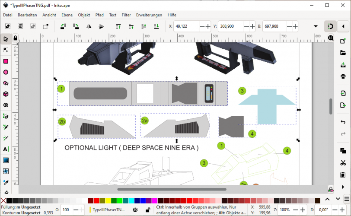Screen dimensions: 351x216
Task: Expand tool controls overflow dropdown
Action: pos(316,26)
